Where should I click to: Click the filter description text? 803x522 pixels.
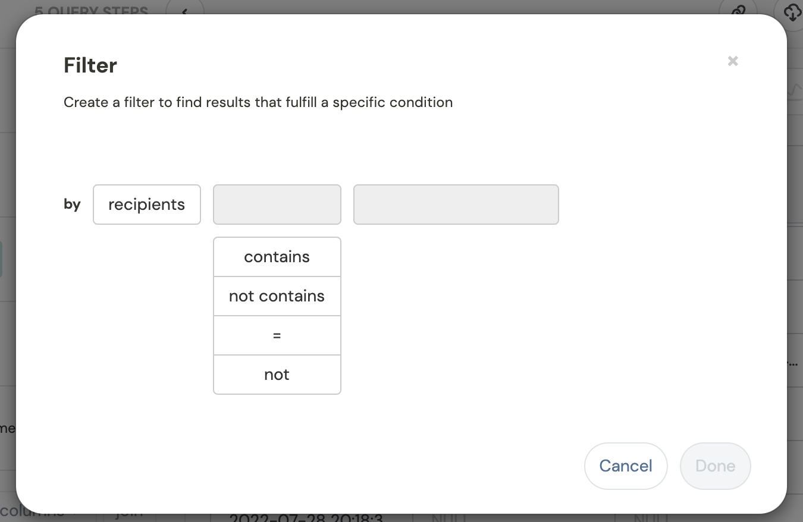pos(258,102)
